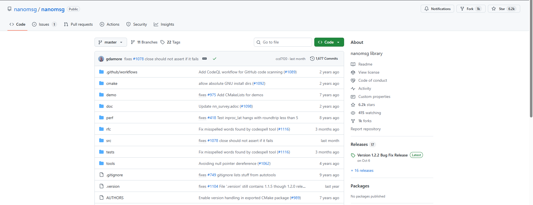
Task: Switch to the Issues tab
Action: [45, 24]
